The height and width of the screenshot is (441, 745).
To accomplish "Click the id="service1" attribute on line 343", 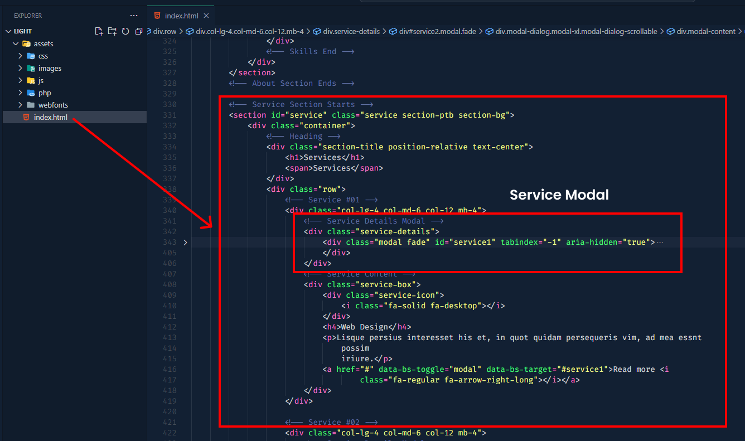I will coord(465,243).
